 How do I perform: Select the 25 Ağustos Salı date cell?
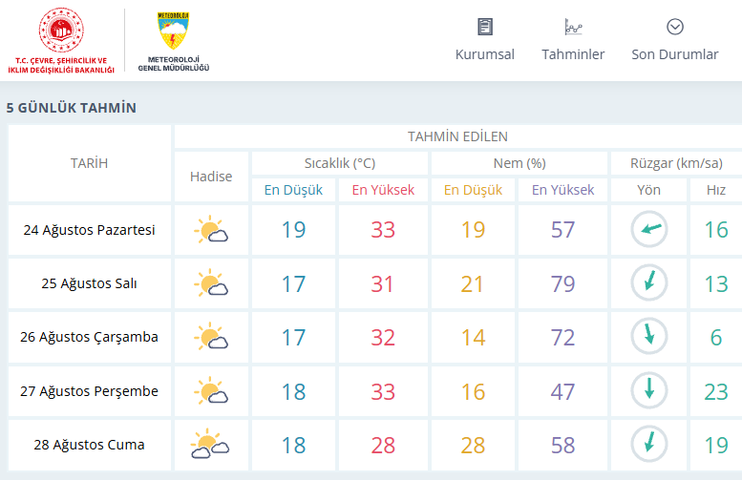click(x=90, y=283)
